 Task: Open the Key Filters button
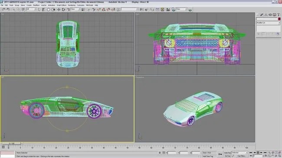(x=241, y=156)
